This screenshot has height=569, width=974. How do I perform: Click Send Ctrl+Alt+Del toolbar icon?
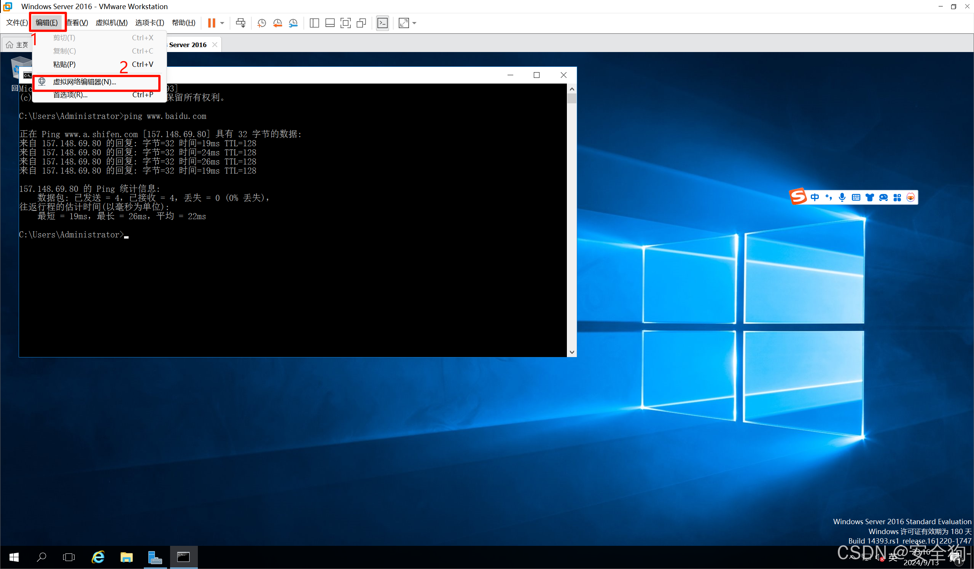coord(240,23)
